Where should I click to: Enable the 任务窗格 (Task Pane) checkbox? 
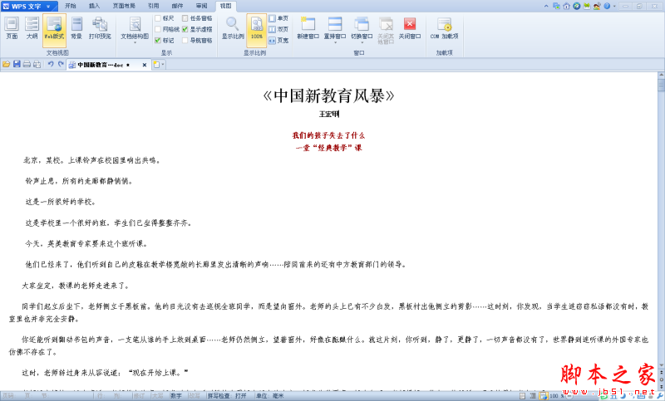point(185,18)
